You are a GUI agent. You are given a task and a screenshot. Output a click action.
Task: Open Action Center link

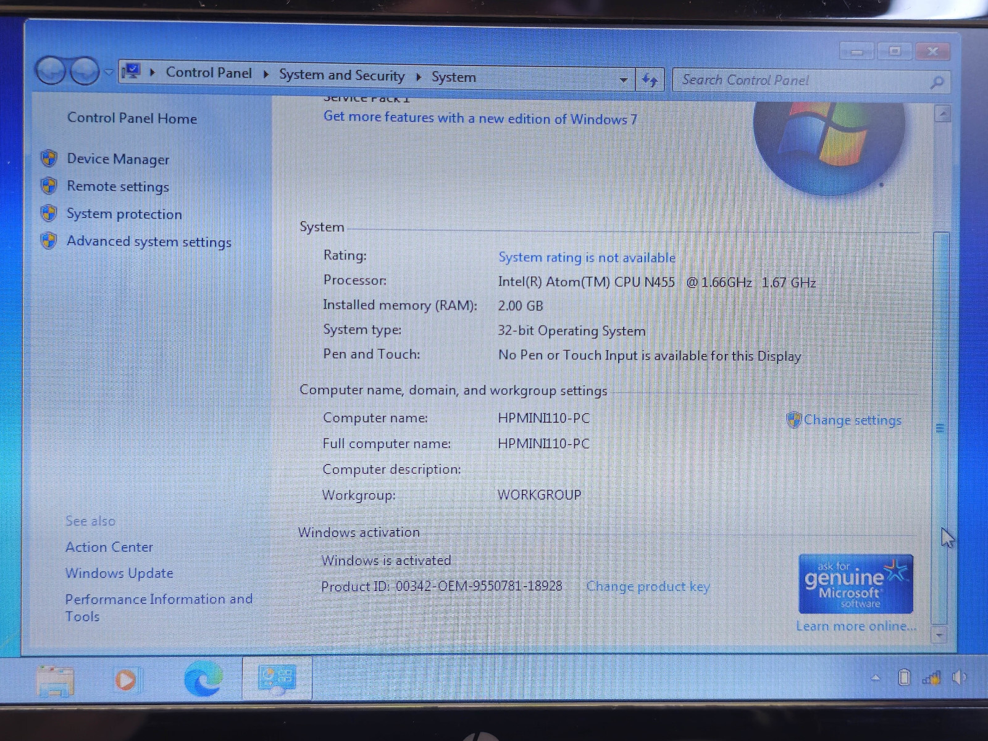point(109,547)
